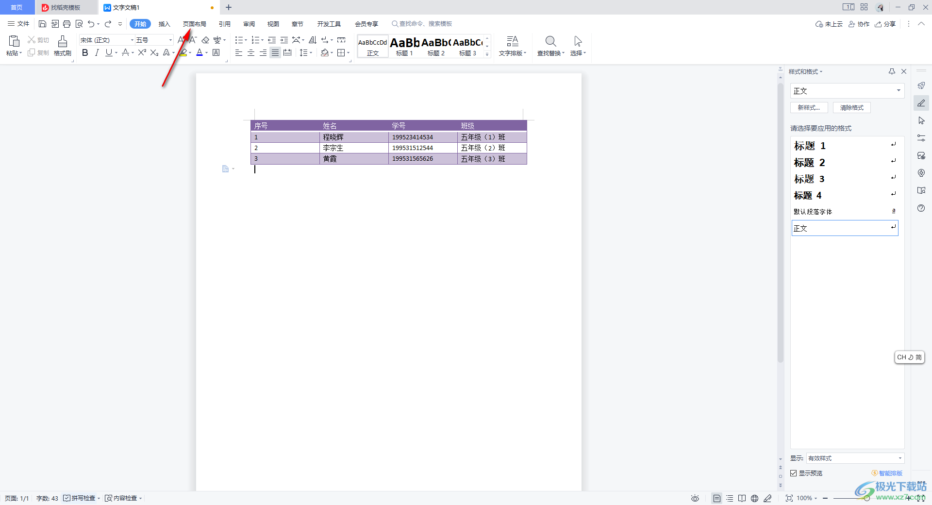The width and height of the screenshot is (932, 505).
Task: Apply the highlight color swatch
Action: [183, 52]
